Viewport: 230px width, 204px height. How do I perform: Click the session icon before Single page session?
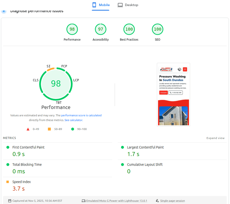click(x=157, y=201)
